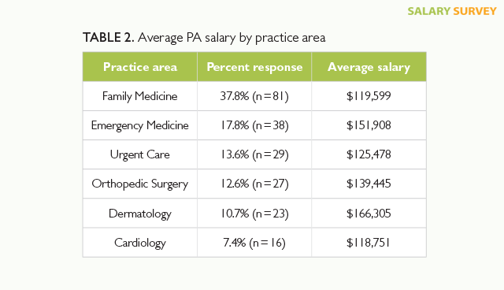Click the 37.8% (n=81) cell

pyautogui.click(x=254, y=96)
